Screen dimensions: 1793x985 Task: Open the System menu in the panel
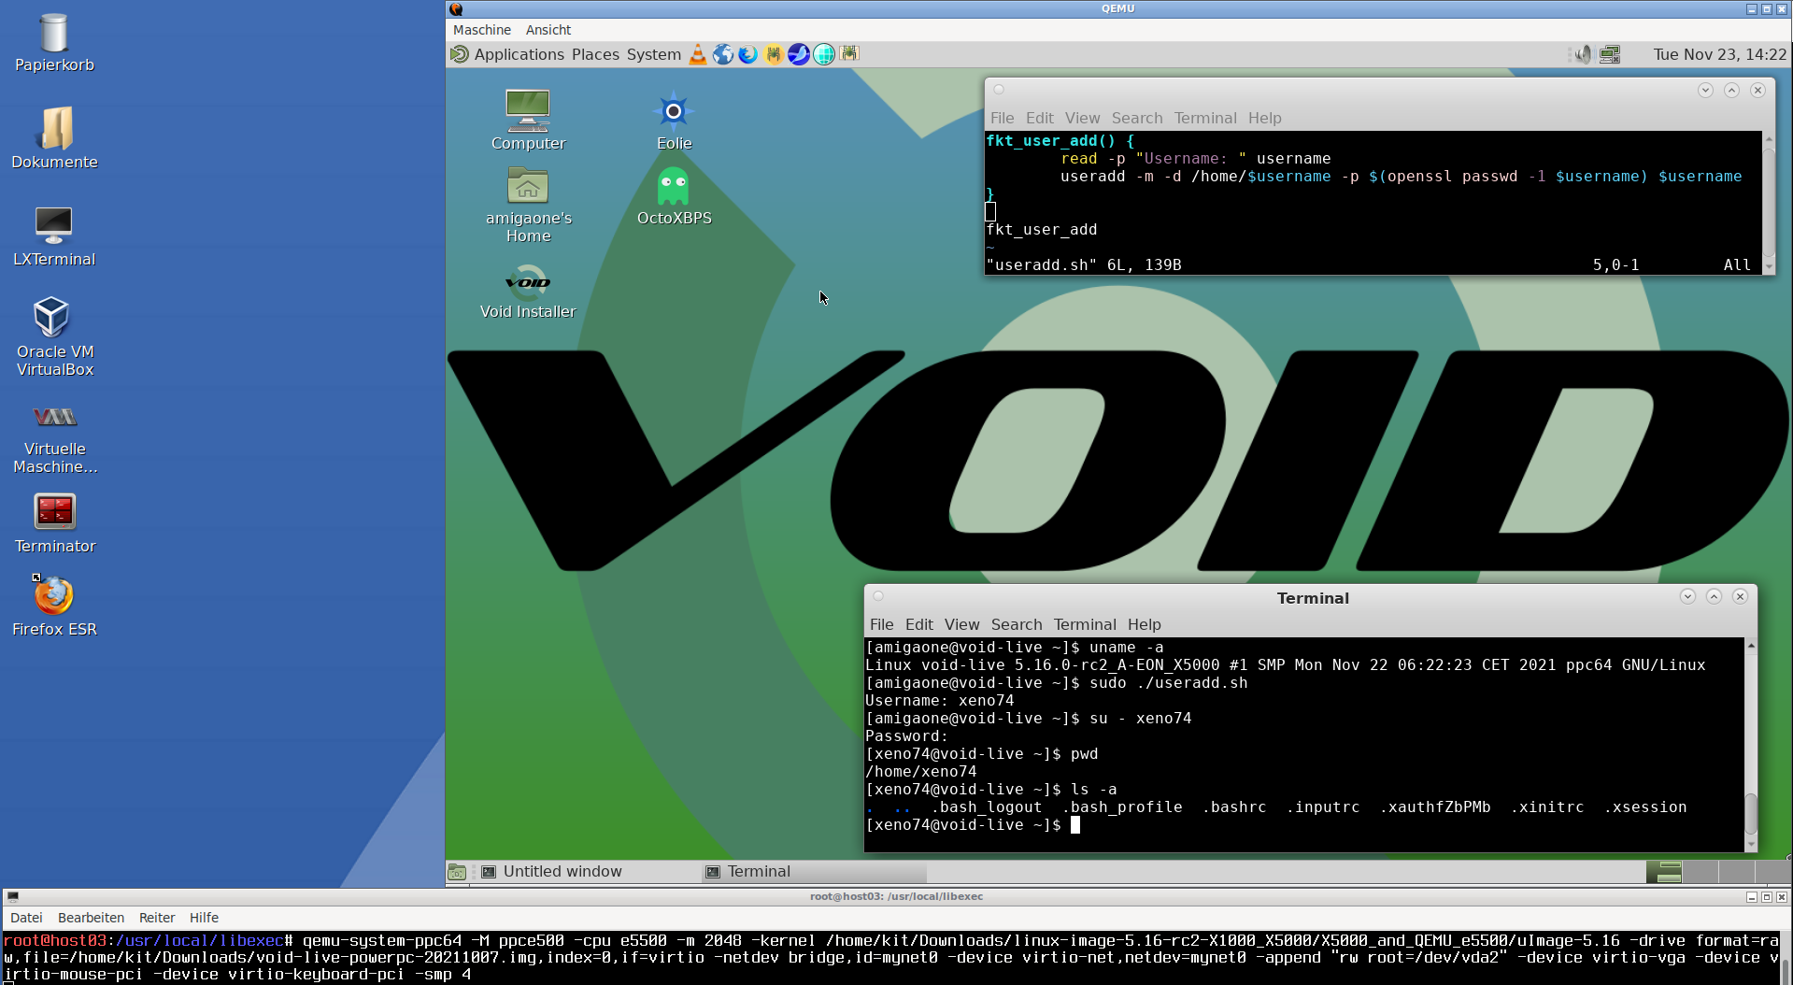tap(654, 54)
